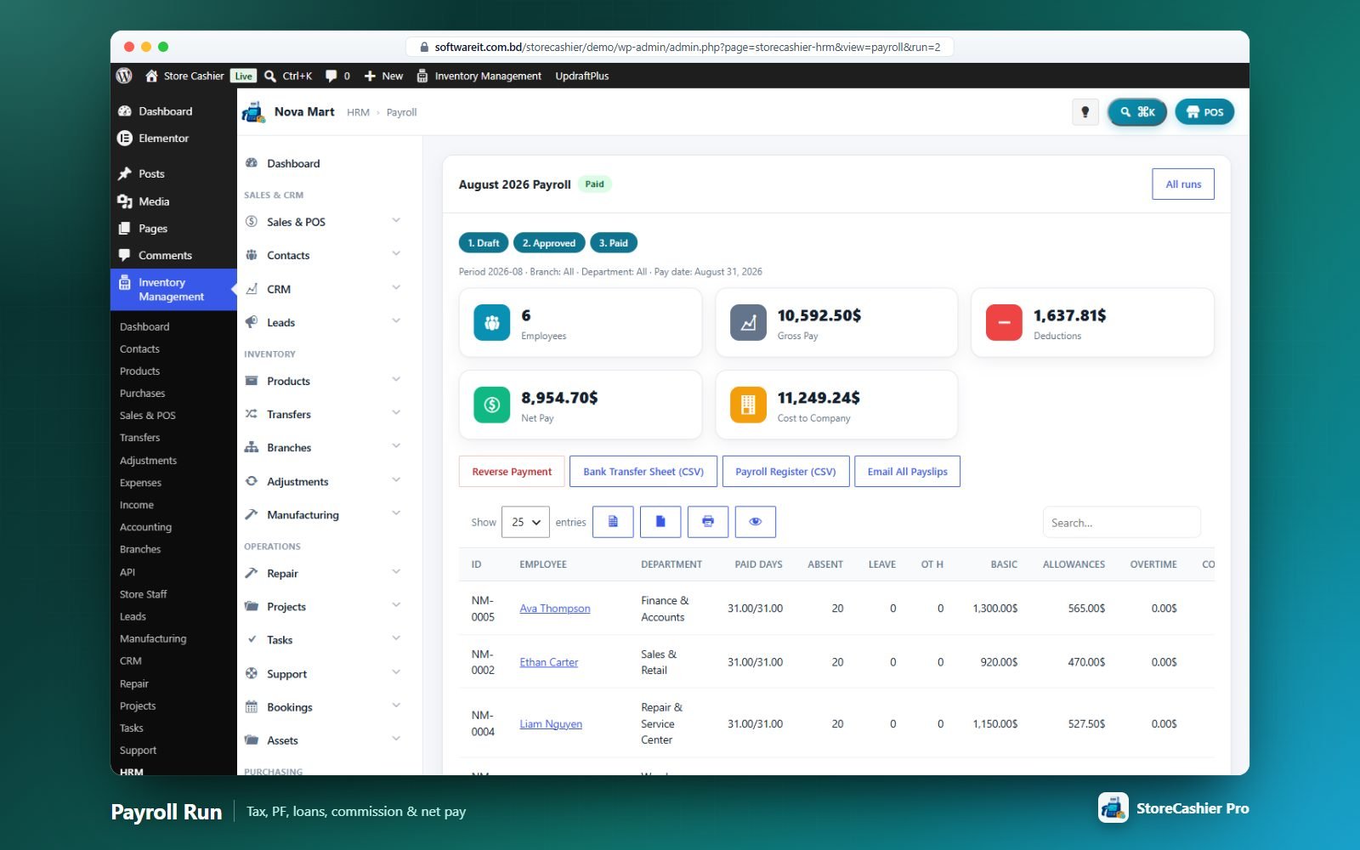Screen dimensions: 1360x850
Task: Click the Manufacturing wrench icon in plugin menu
Action: pos(252,514)
